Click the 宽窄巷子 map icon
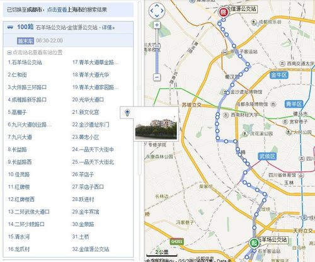 coord(285,122)
